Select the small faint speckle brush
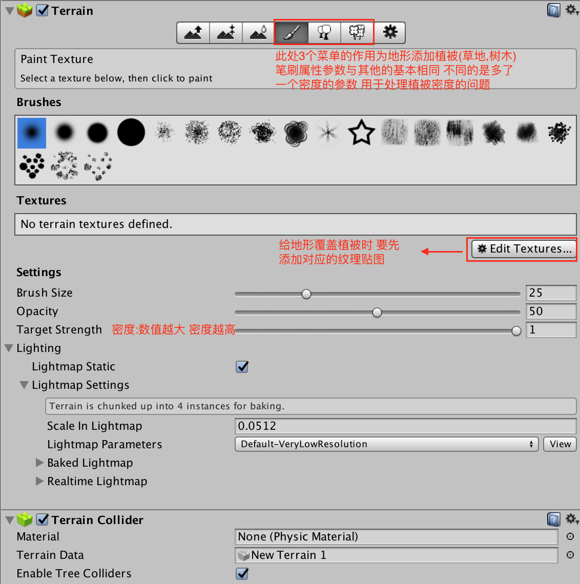Viewport: 580px width, 584px height. click(164, 132)
